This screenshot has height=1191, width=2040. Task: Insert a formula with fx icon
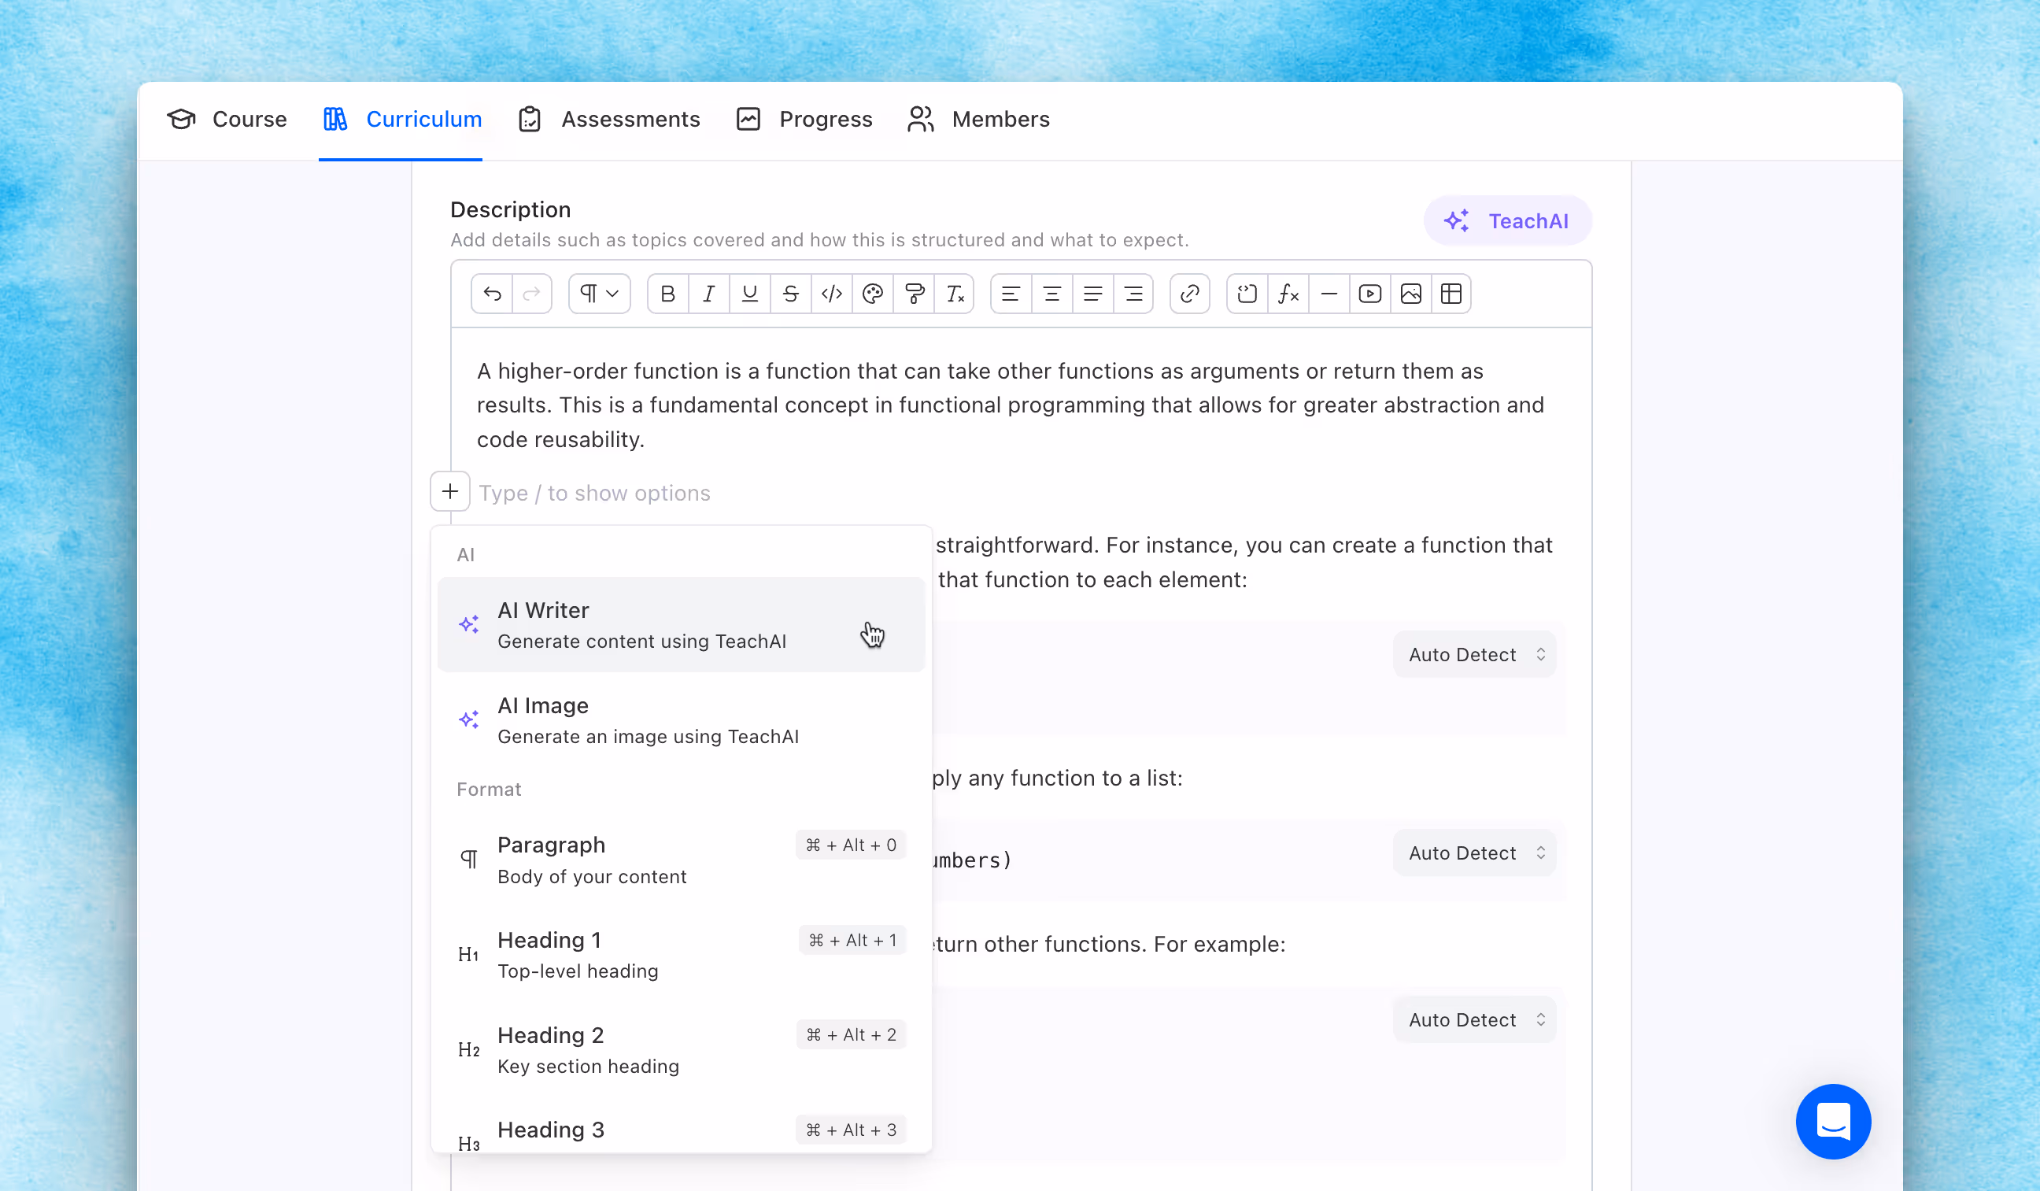(1288, 294)
